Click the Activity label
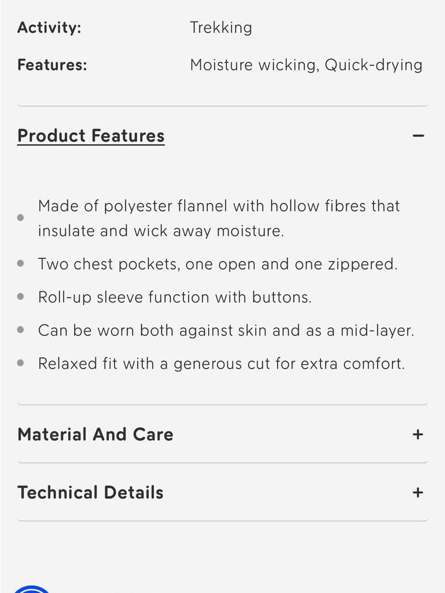 point(49,28)
